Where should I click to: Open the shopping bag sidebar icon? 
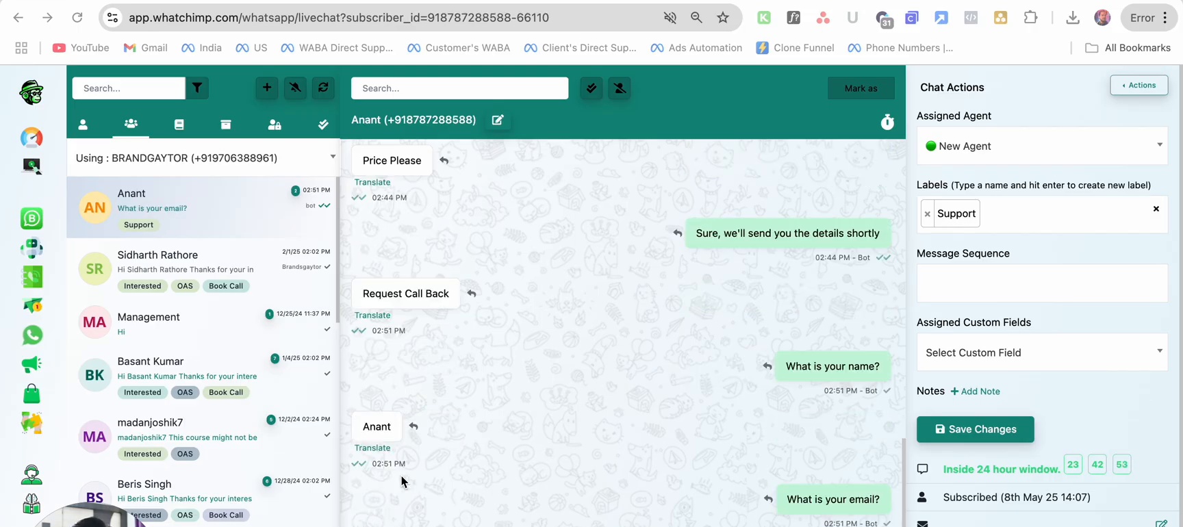[31, 394]
